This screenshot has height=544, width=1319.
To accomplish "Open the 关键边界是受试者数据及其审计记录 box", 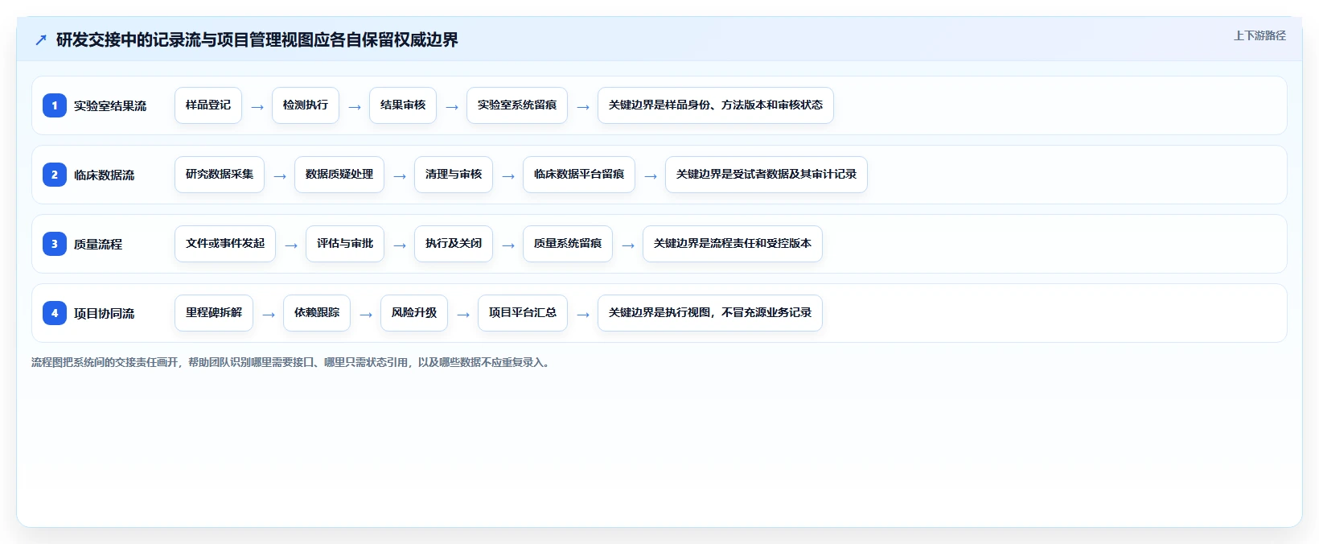I will [x=766, y=175].
